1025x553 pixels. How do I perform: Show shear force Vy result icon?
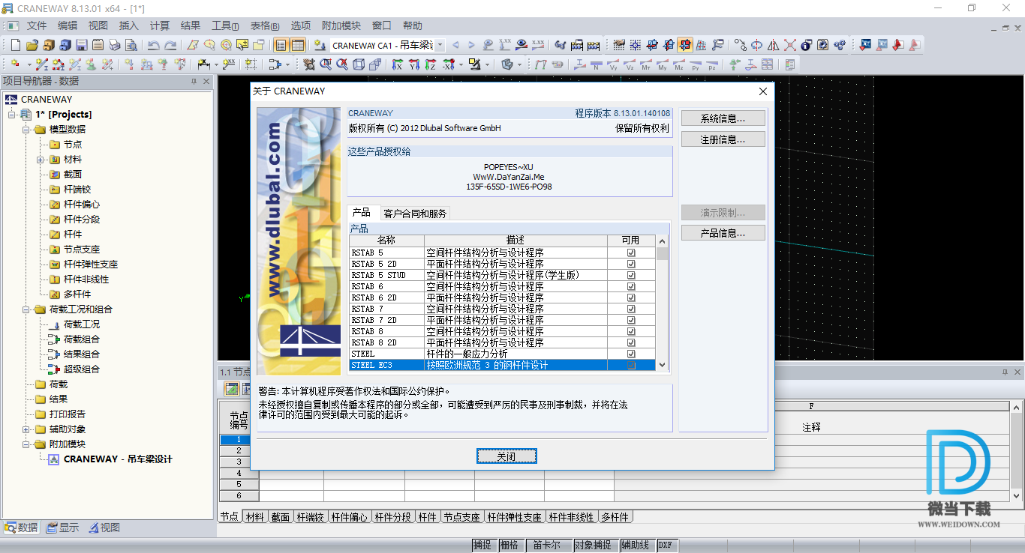point(613,64)
